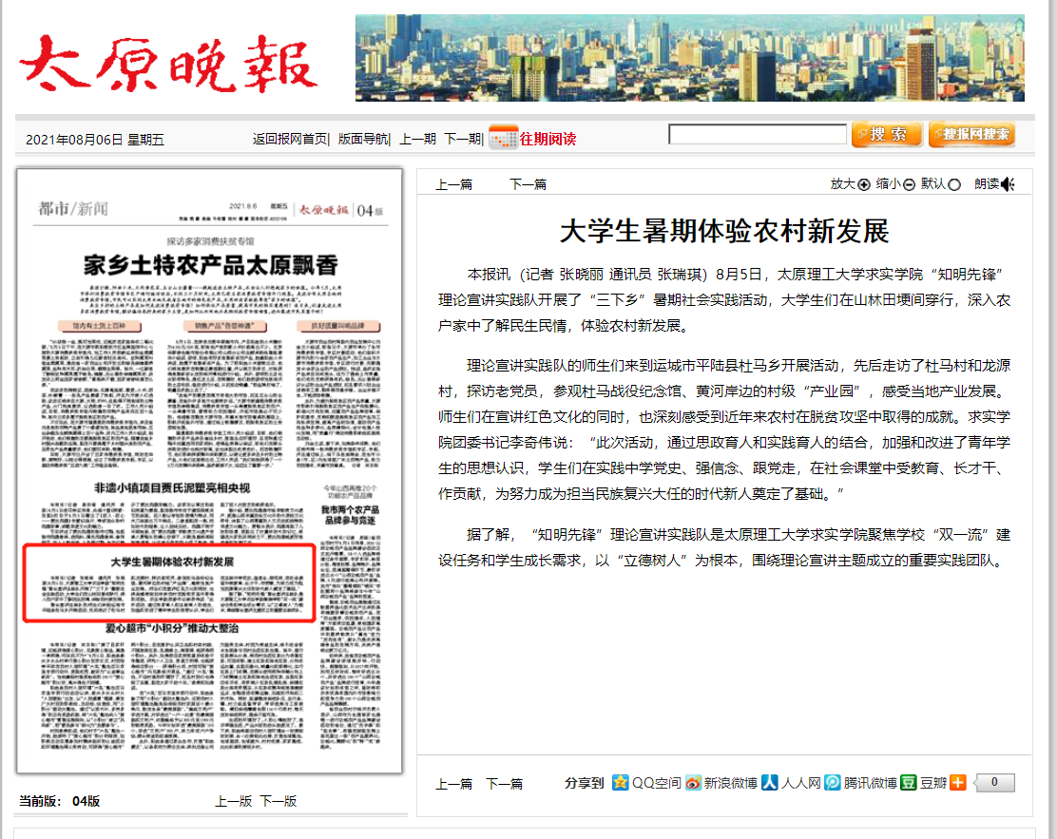1057x839 pixels.
Task: Share via 新浪微博 icon
Action: click(694, 782)
